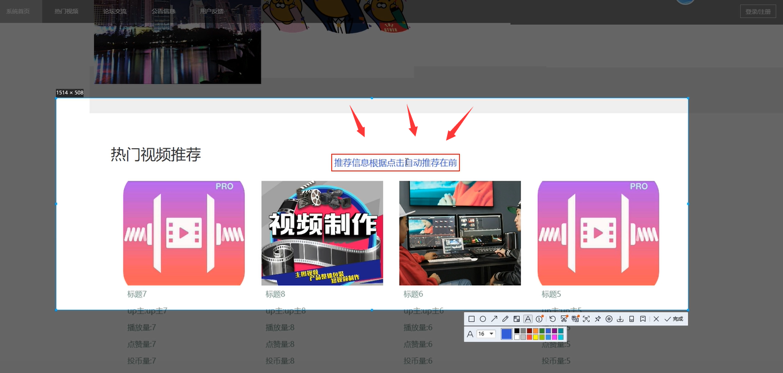Send the screenshot to phone
This screenshot has width=783, height=373.
pos(631,319)
